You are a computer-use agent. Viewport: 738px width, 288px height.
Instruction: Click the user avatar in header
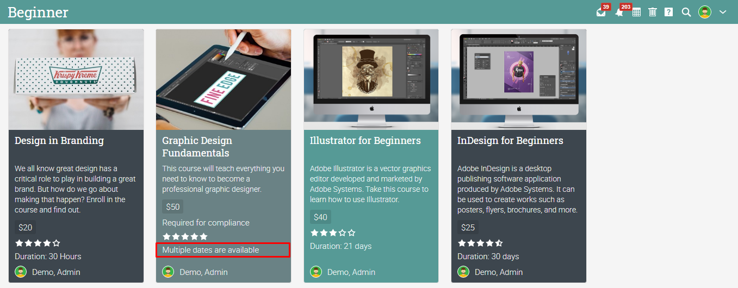click(x=705, y=12)
